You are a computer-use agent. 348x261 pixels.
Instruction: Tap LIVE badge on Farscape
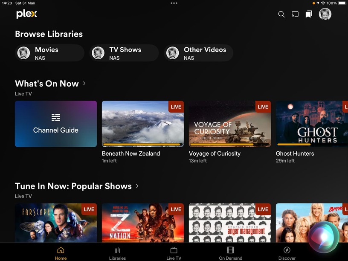89,209
